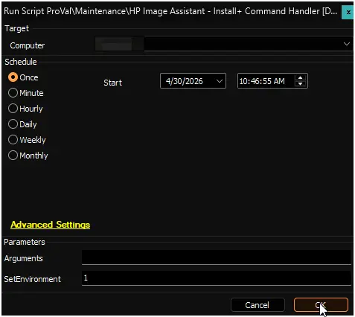The height and width of the screenshot is (317, 355).
Task: Click the Cancel button
Action: [x=258, y=305]
